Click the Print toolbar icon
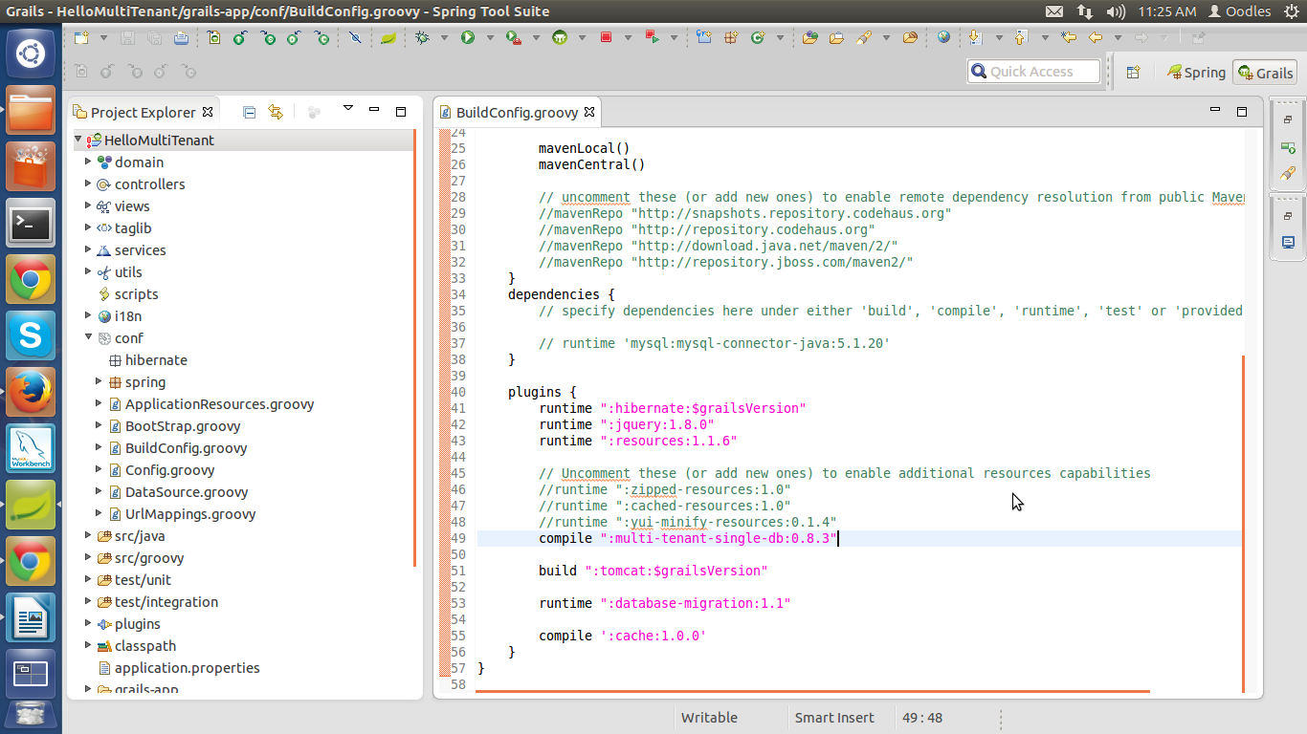This screenshot has height=734, width=1307. [x=181, y=37]
